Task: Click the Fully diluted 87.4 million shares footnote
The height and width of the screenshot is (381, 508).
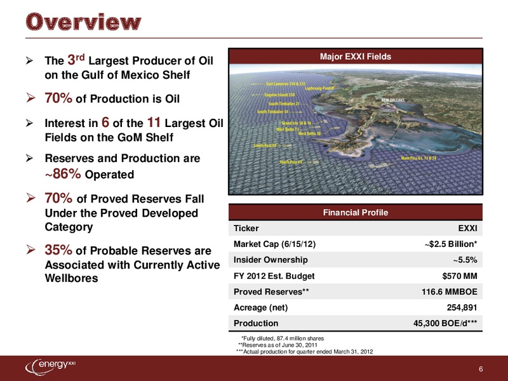Action: (283, 338)
